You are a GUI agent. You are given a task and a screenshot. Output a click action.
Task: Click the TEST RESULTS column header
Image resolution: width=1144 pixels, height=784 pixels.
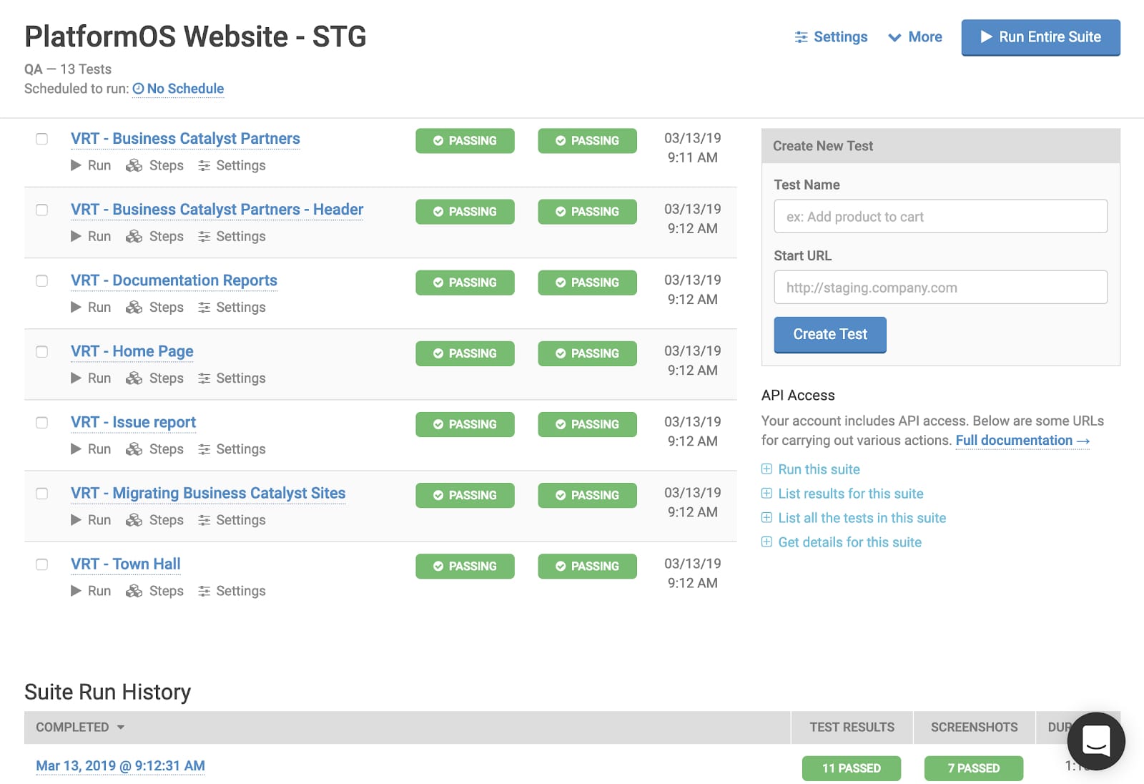click(x=852, y=727)
